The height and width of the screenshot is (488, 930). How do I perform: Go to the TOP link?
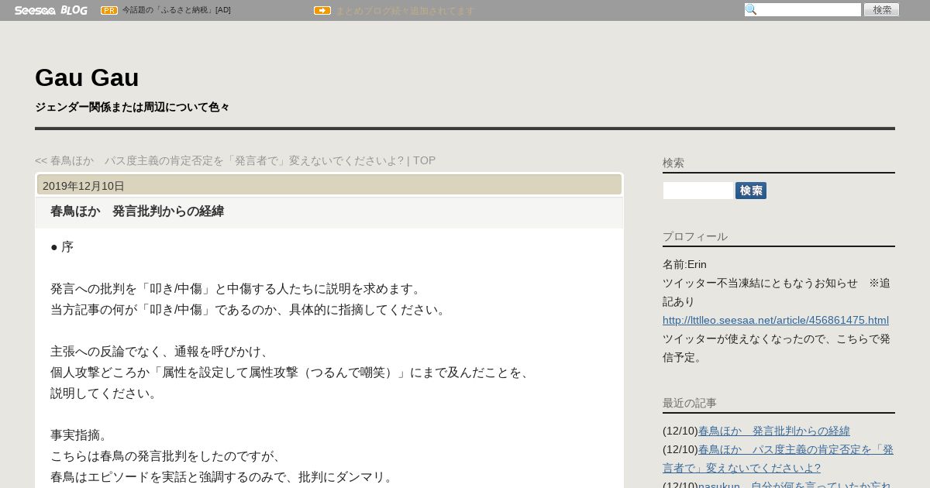pos(424,160)
